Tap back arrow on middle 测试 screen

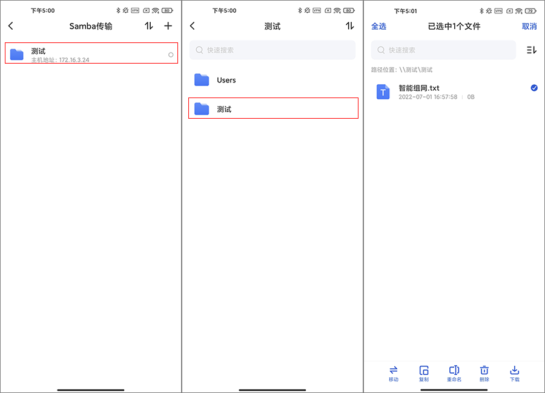[x=193, y=26]
